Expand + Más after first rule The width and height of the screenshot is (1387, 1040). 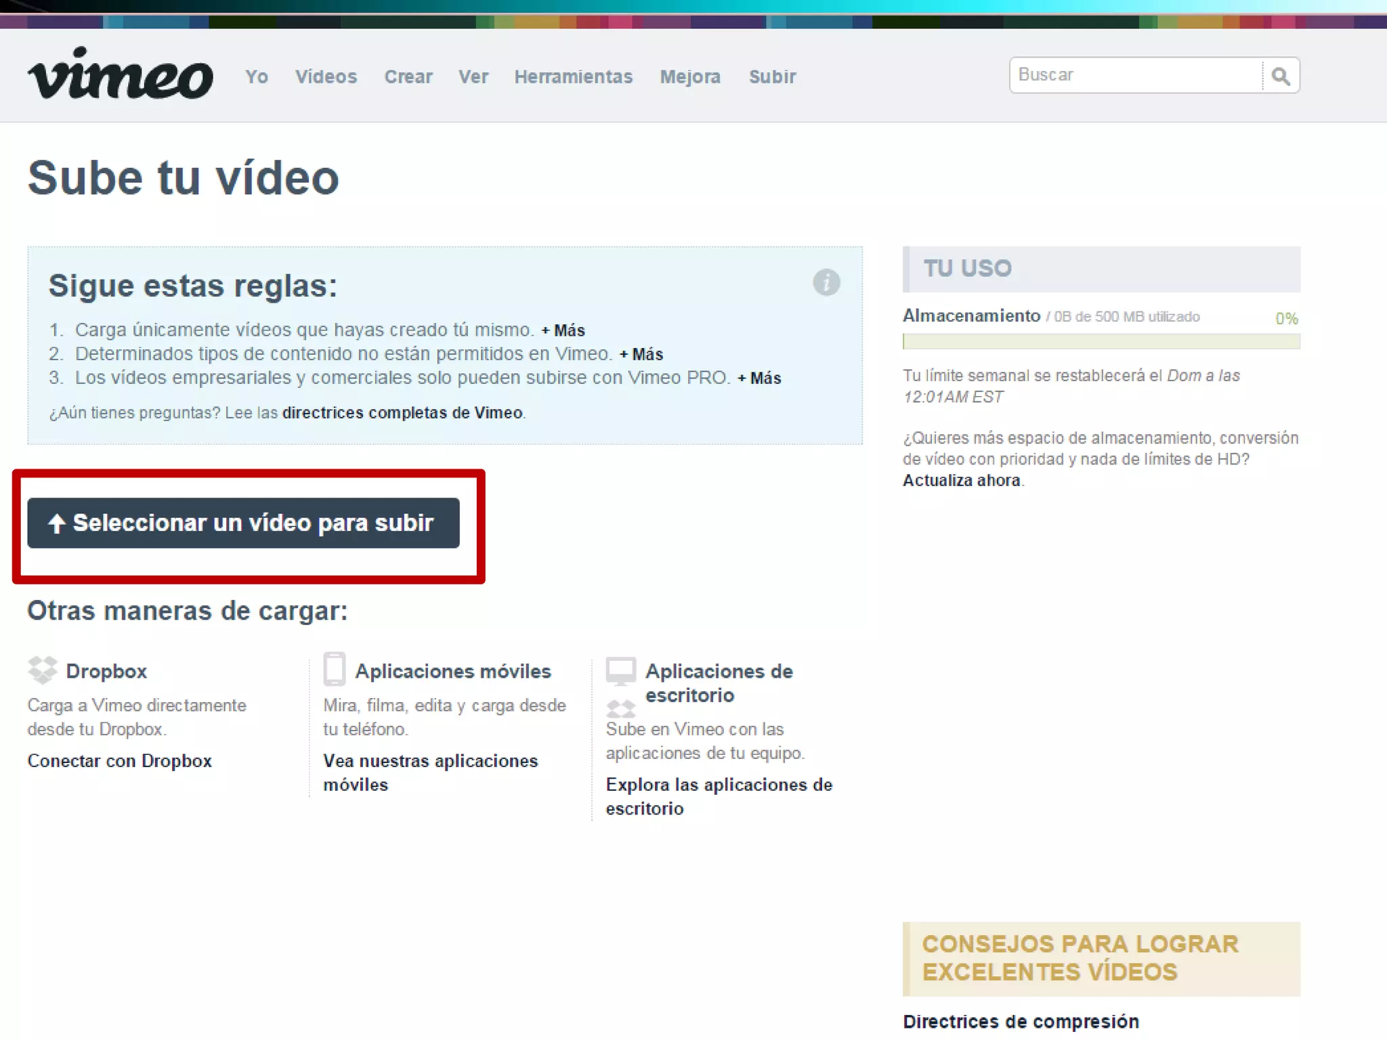(x=563, y=330)
